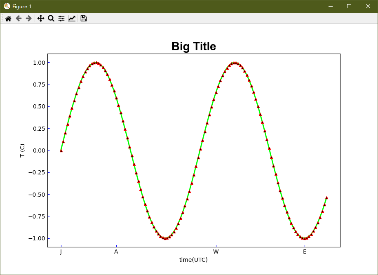This screenshot has width=378, height=275.
Task: Click the 0.50 y-axis tick label
Action: coord(39,106)
